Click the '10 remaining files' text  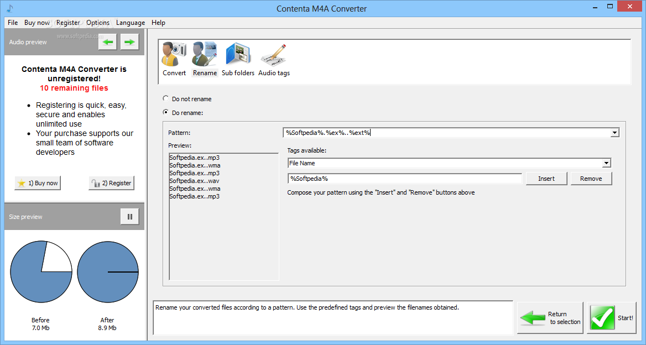point(74,88)
